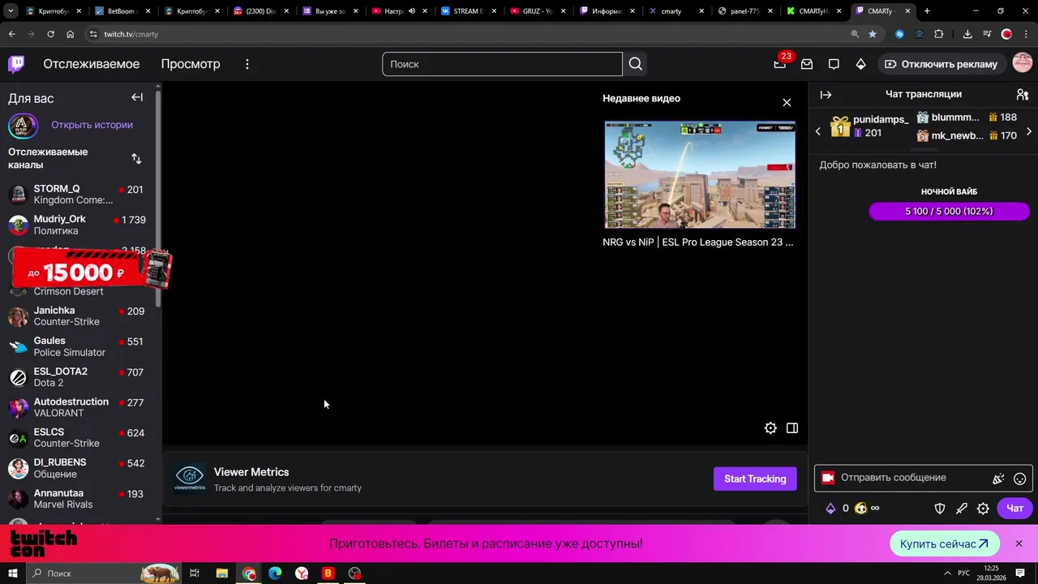Open the Get Bits diamond icon

[x=860, y=64]
